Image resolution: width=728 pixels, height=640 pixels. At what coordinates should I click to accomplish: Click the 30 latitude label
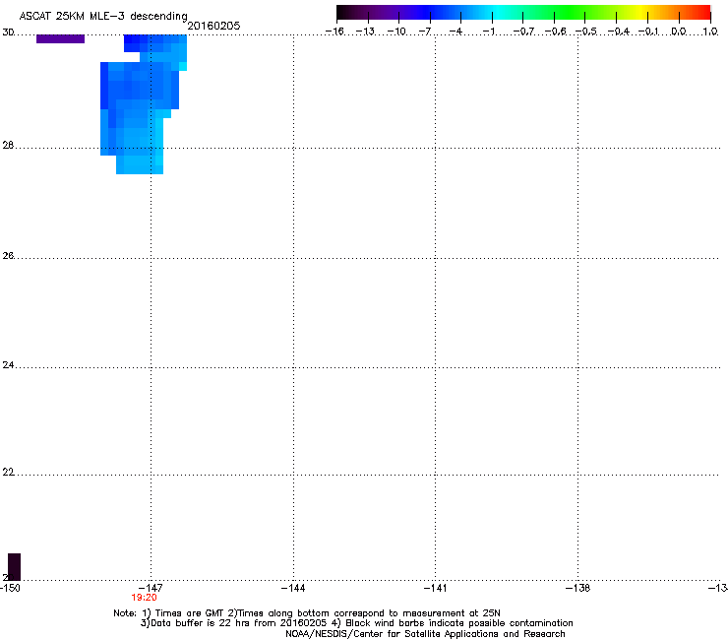8,32
